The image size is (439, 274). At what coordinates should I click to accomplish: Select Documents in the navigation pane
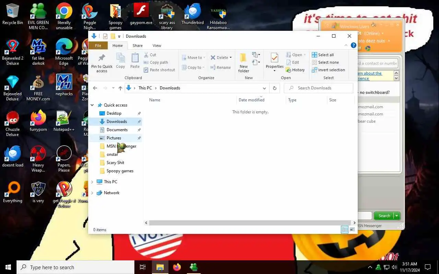pos(117,130)
